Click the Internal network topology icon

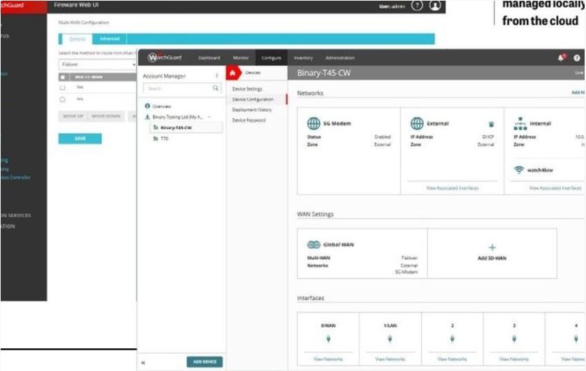[x=521, y=123]
